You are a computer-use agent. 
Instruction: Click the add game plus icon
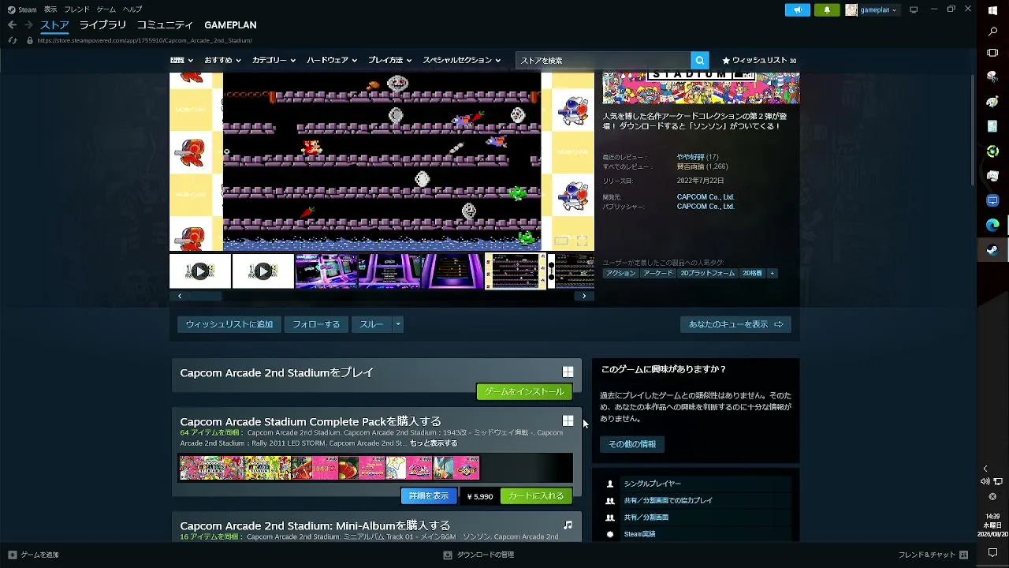pyautogui.click(x=12, y=555)
